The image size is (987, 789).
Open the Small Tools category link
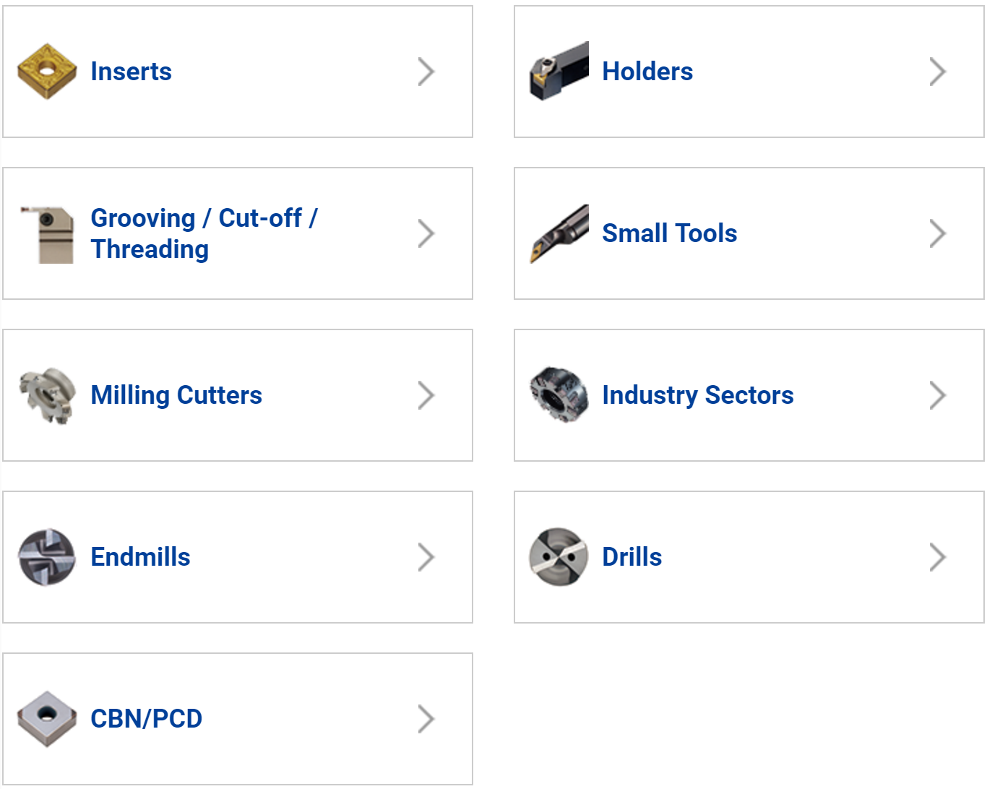pyautogui.click(x=670, y=233)
